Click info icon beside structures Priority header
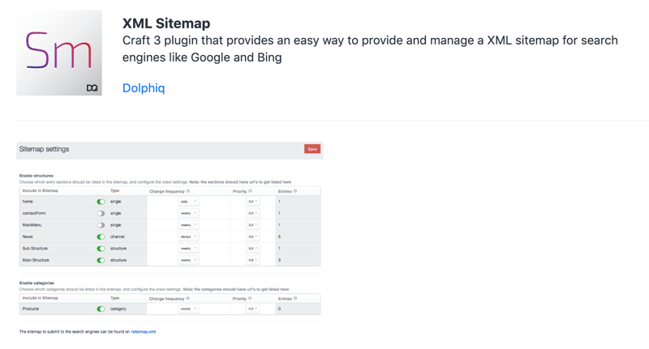The width and height of the screenshot is (649, 349). tap(250, 191)
